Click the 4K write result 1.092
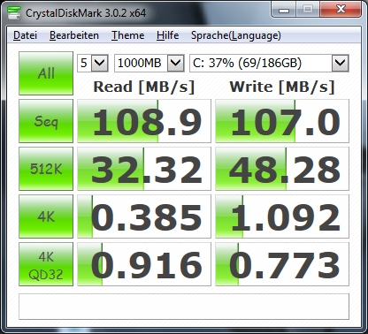 (x=282, y=216)
